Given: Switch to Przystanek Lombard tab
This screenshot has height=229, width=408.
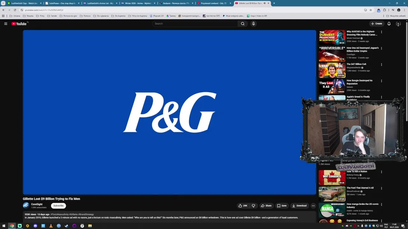Looking at the screenshot, I should [214, 3].
